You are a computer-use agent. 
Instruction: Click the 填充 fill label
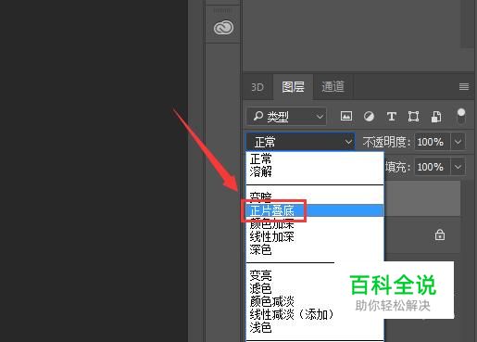(397, 167)
